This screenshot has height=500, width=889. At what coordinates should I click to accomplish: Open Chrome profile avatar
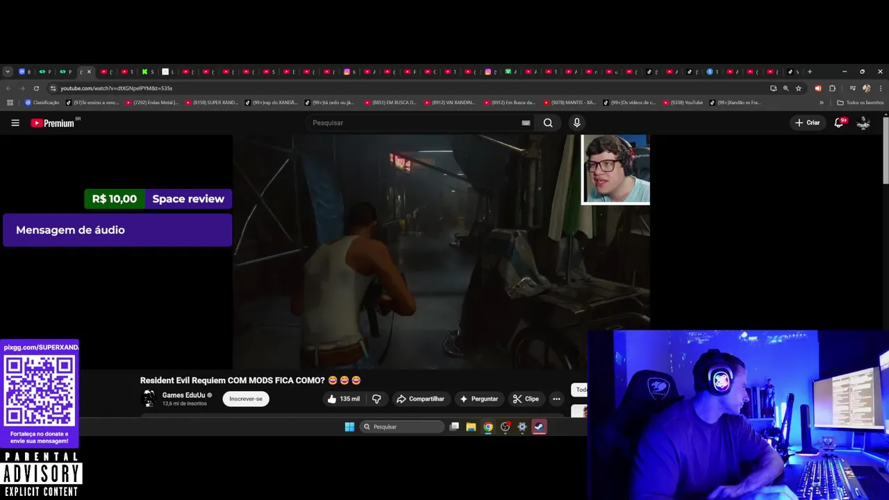pos(867,88)
